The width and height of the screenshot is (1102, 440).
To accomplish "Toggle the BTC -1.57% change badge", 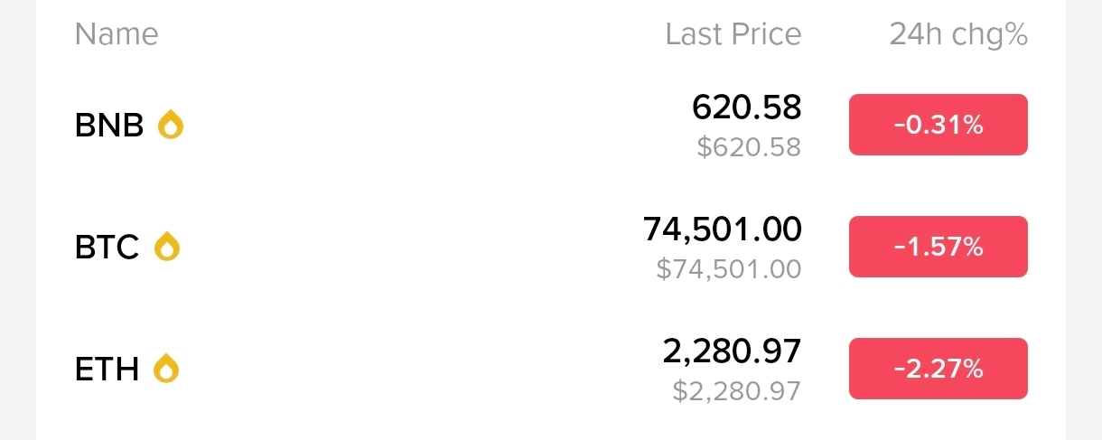I will 938,247.
